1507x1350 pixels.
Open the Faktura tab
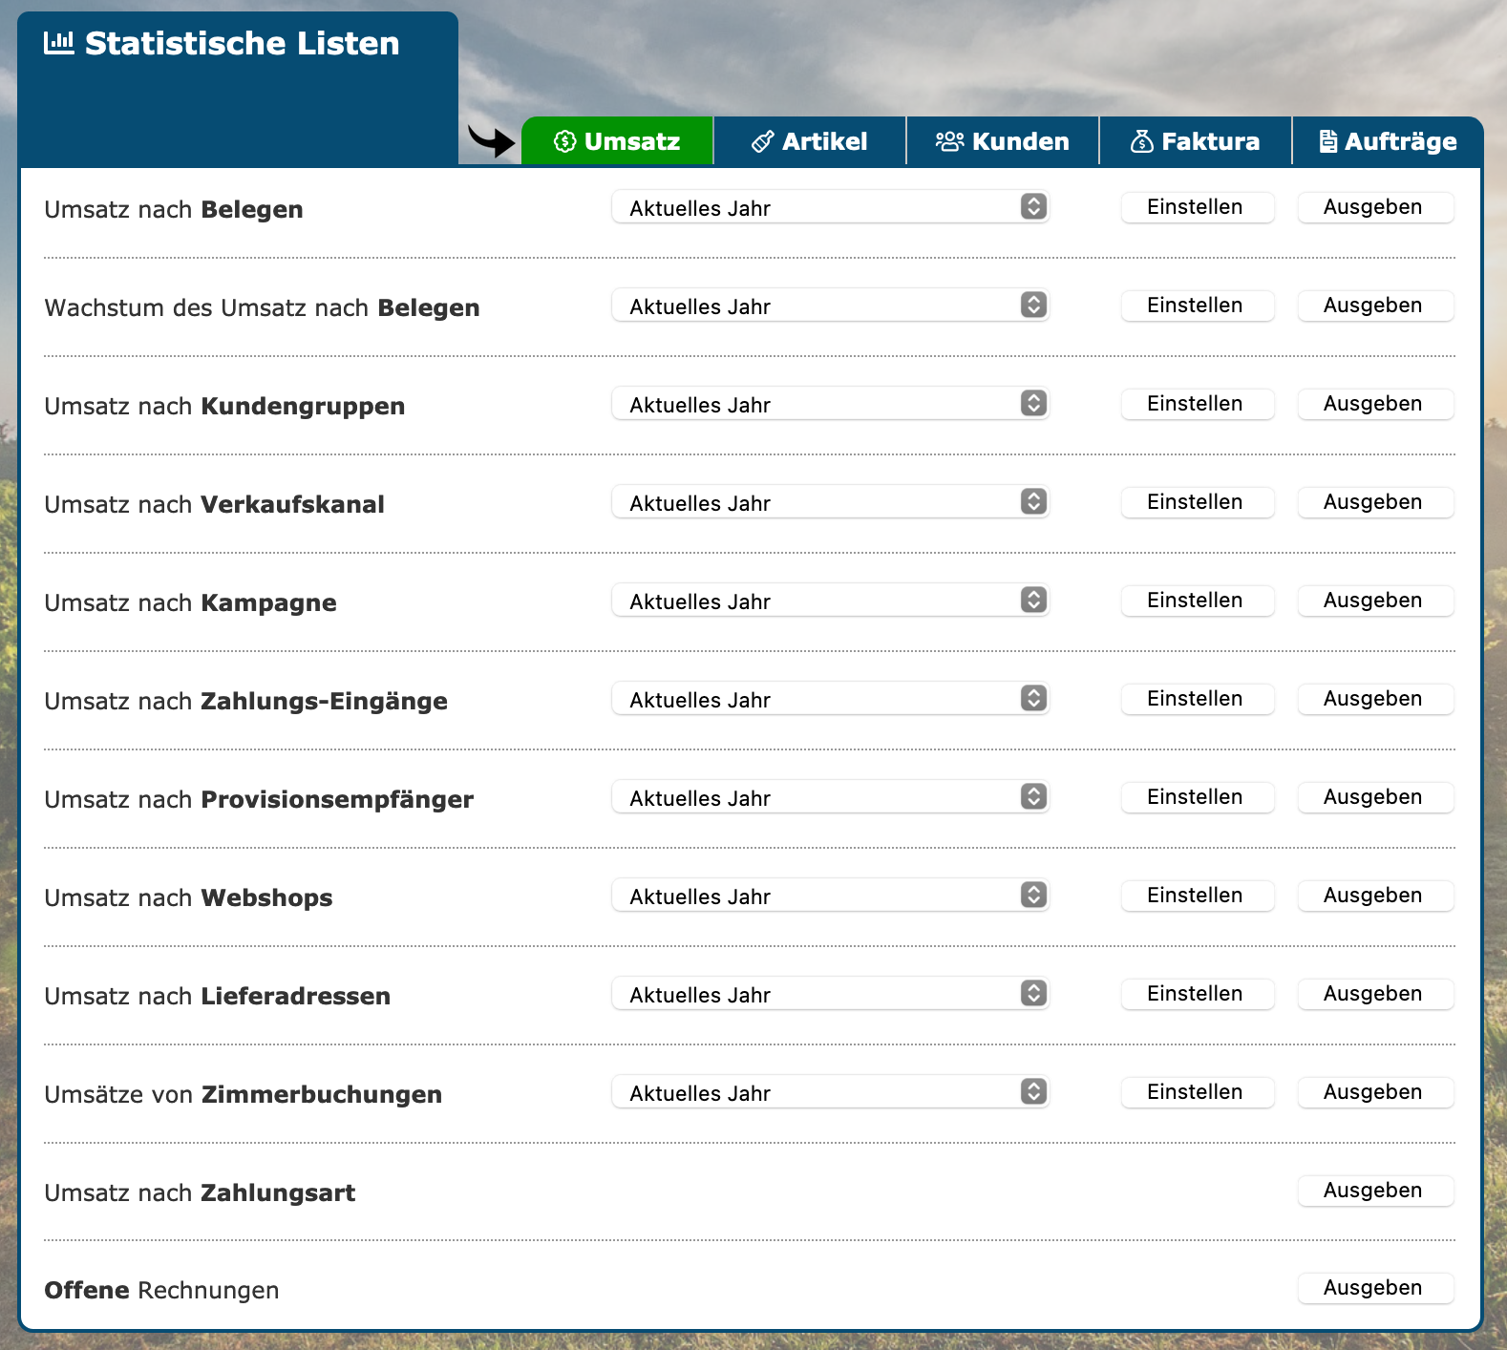pyautogui.click(x=1196, y=142)
